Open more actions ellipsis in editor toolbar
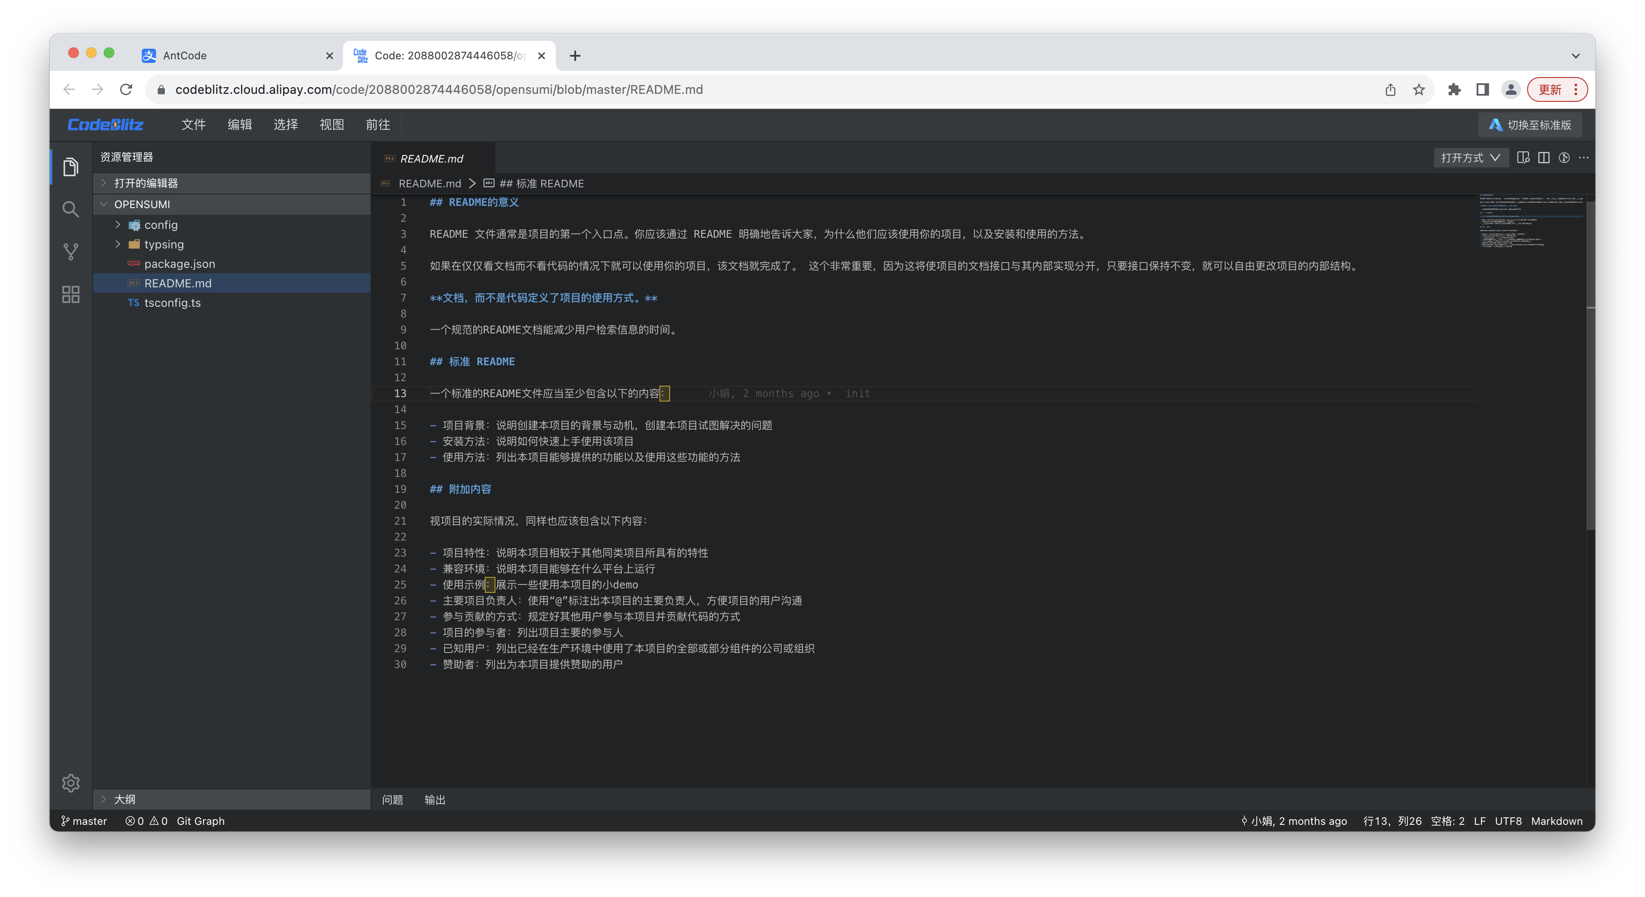 click(1584, 158)
